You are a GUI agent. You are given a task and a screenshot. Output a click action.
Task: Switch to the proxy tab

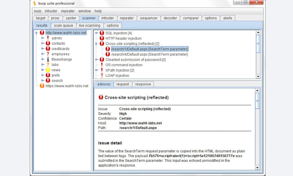coord(55,18)
